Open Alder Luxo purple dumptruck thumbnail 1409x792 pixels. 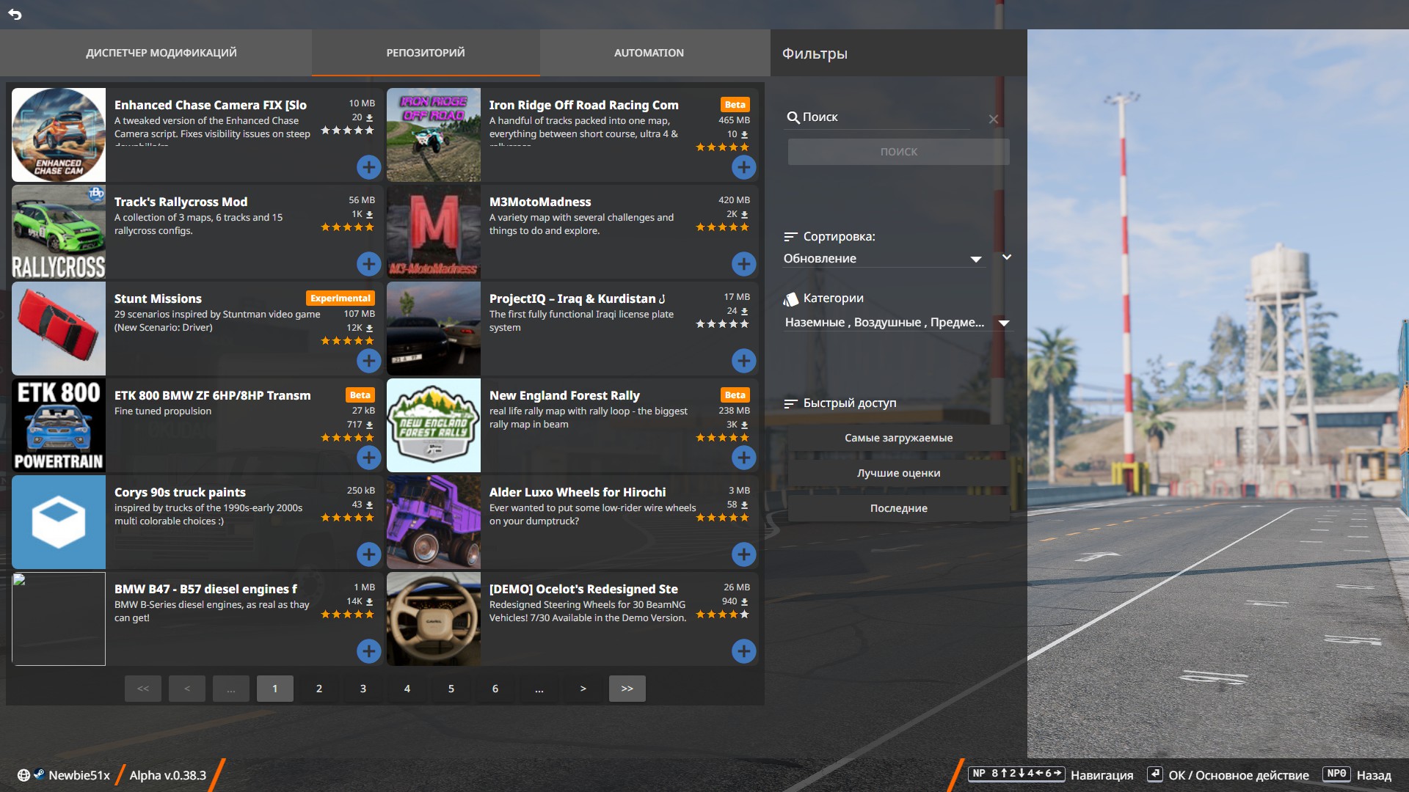[434, 522]
